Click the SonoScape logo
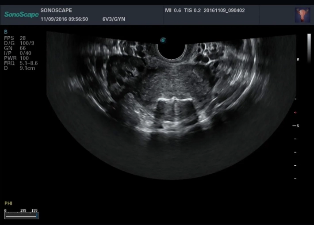 tap(21, 14)
